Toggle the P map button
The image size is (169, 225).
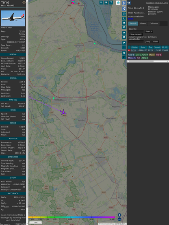[x=124, y=43]
